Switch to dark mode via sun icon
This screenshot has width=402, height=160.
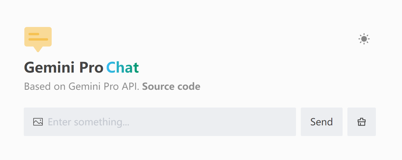(364, 39)
